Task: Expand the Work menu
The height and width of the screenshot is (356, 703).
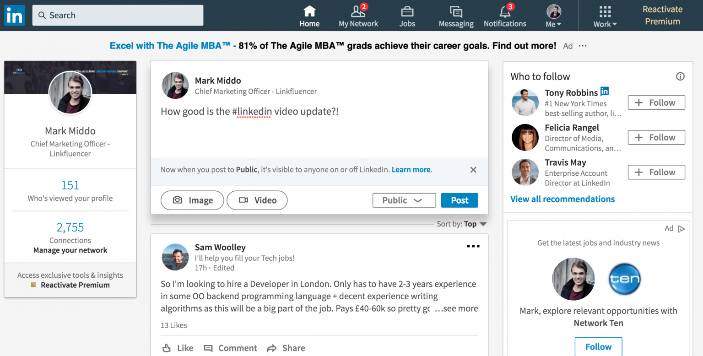Action: click(605, 15)
